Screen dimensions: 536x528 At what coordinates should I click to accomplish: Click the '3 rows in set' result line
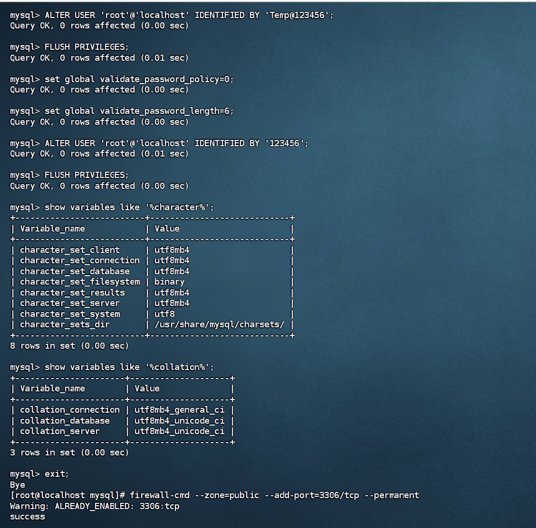coord(69,453)
